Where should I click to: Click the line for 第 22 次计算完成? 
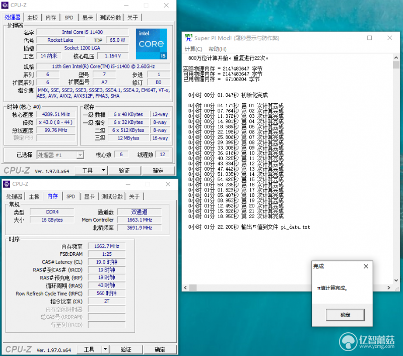pyautogui.click(x=236, y=217)
